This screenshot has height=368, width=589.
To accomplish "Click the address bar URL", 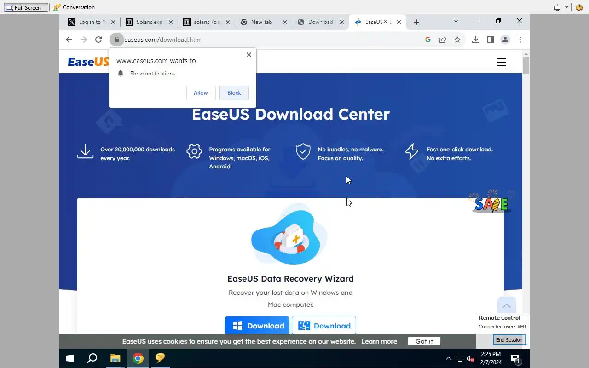I will click(x=162, y=40).
